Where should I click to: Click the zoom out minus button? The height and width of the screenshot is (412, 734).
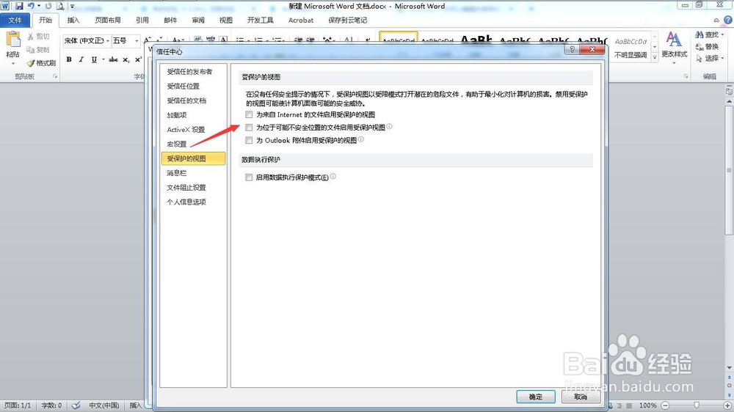665,405
